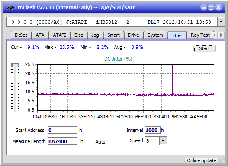Open the Rdy Test tab
The width and height of the screenshot is (228, 166).
tap(200, 35)
